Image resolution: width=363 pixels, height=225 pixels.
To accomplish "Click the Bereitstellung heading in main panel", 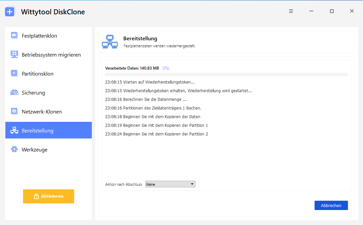I will [140, 39].
